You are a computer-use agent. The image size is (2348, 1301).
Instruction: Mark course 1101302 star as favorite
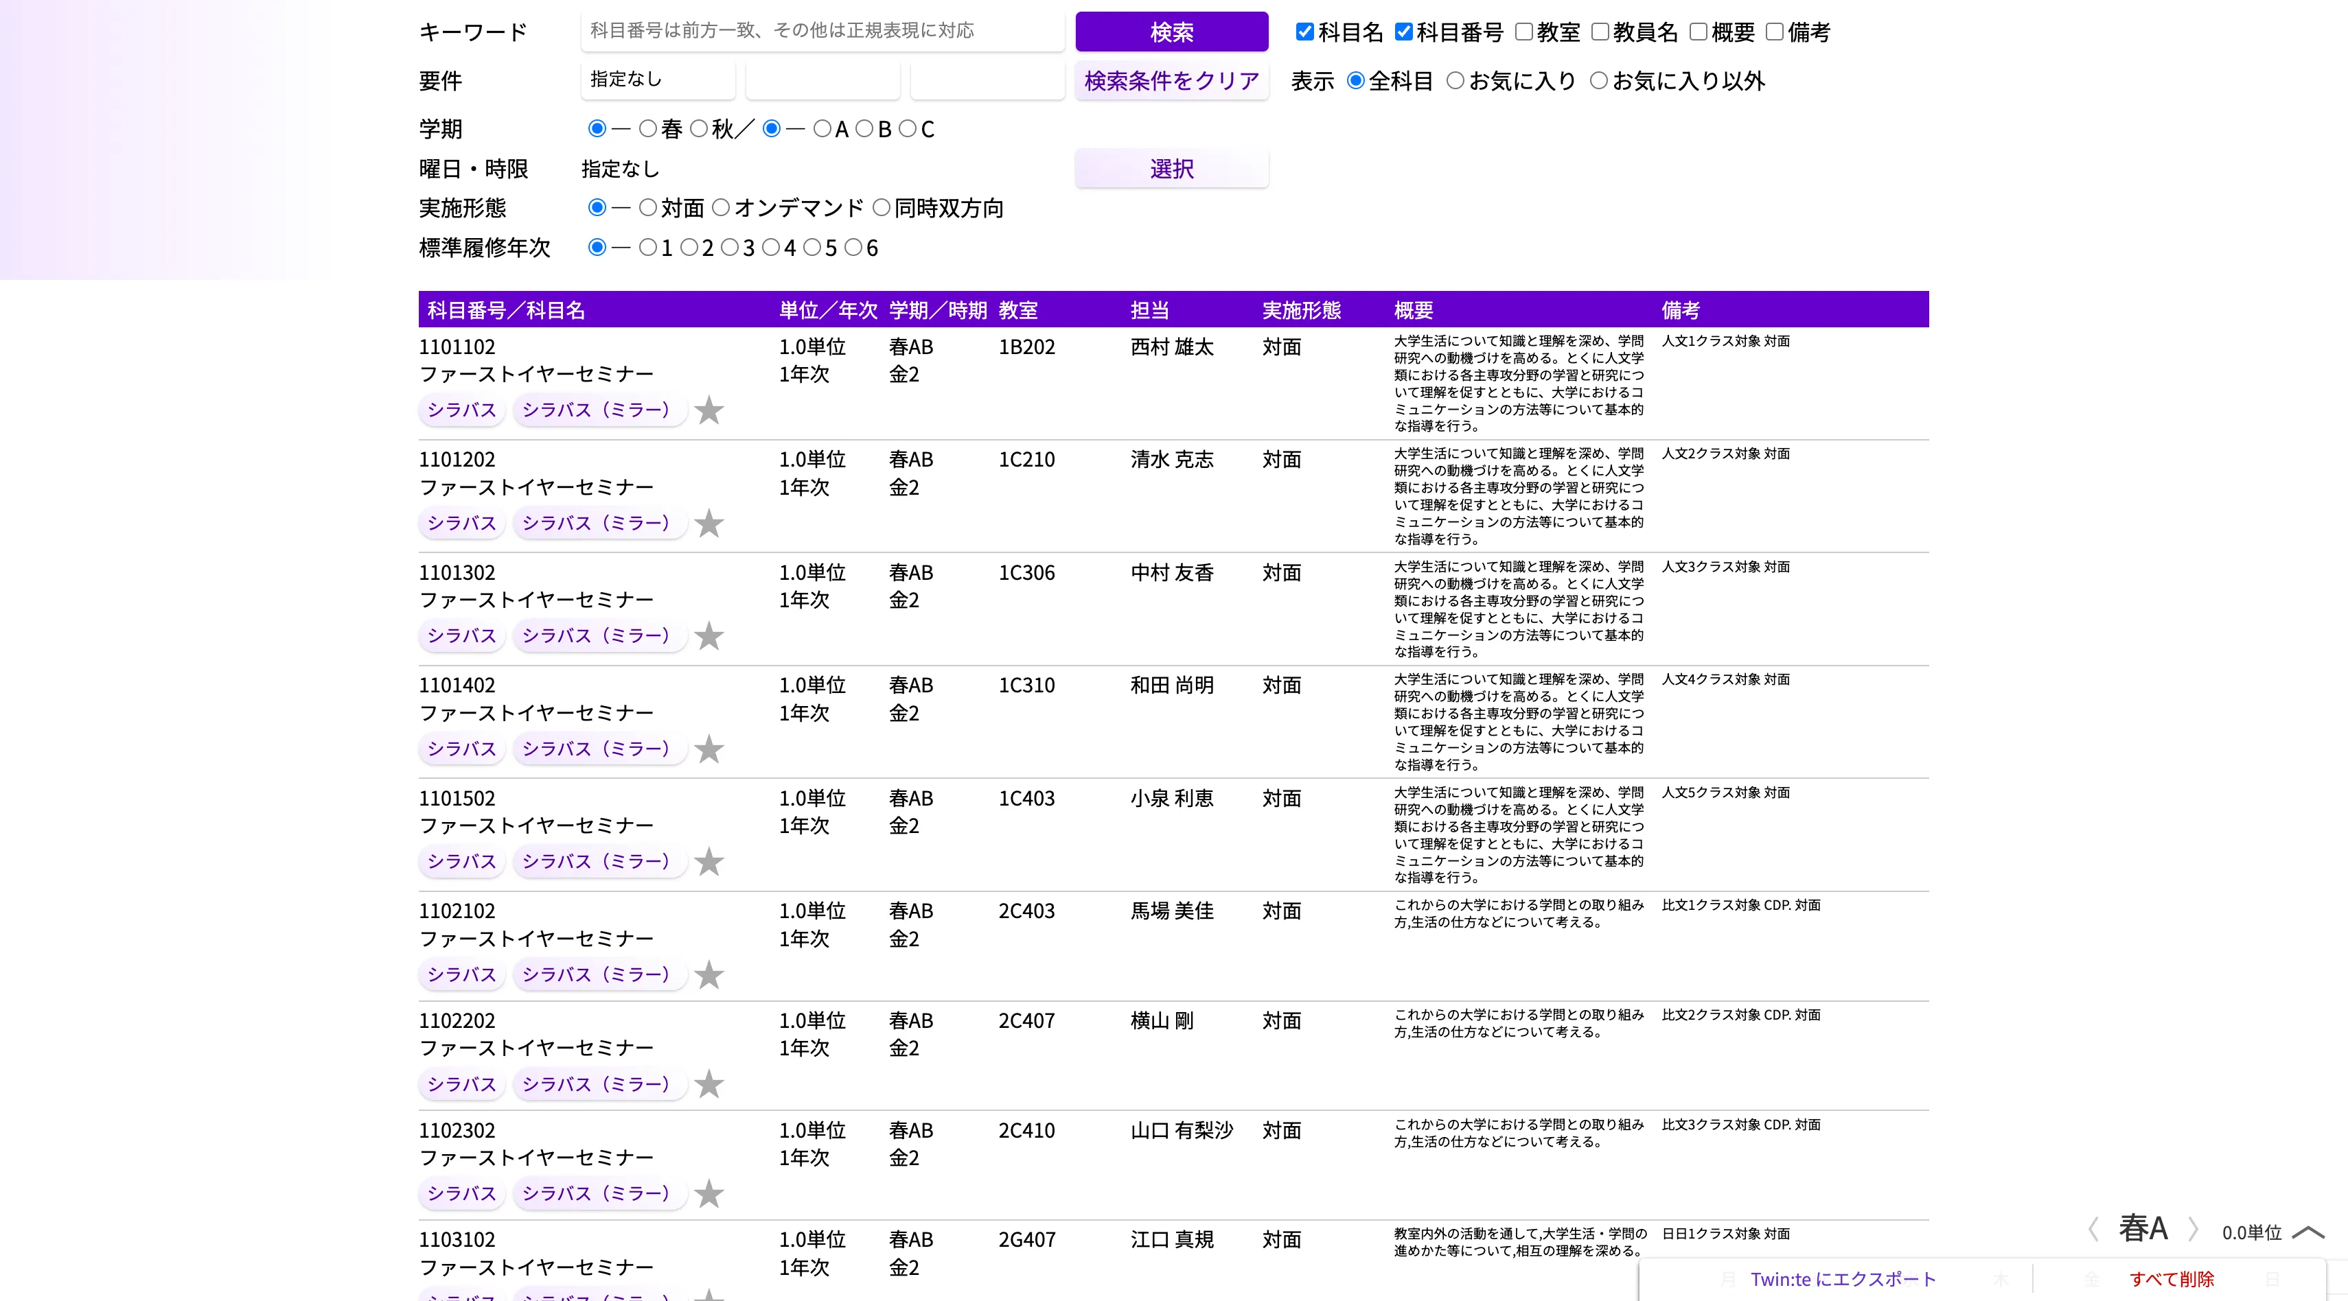[x=709, y=636]
